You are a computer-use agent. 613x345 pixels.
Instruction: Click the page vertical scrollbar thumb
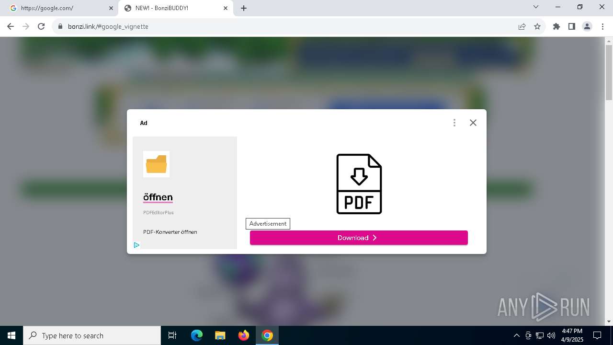click(x=609, y=72)
